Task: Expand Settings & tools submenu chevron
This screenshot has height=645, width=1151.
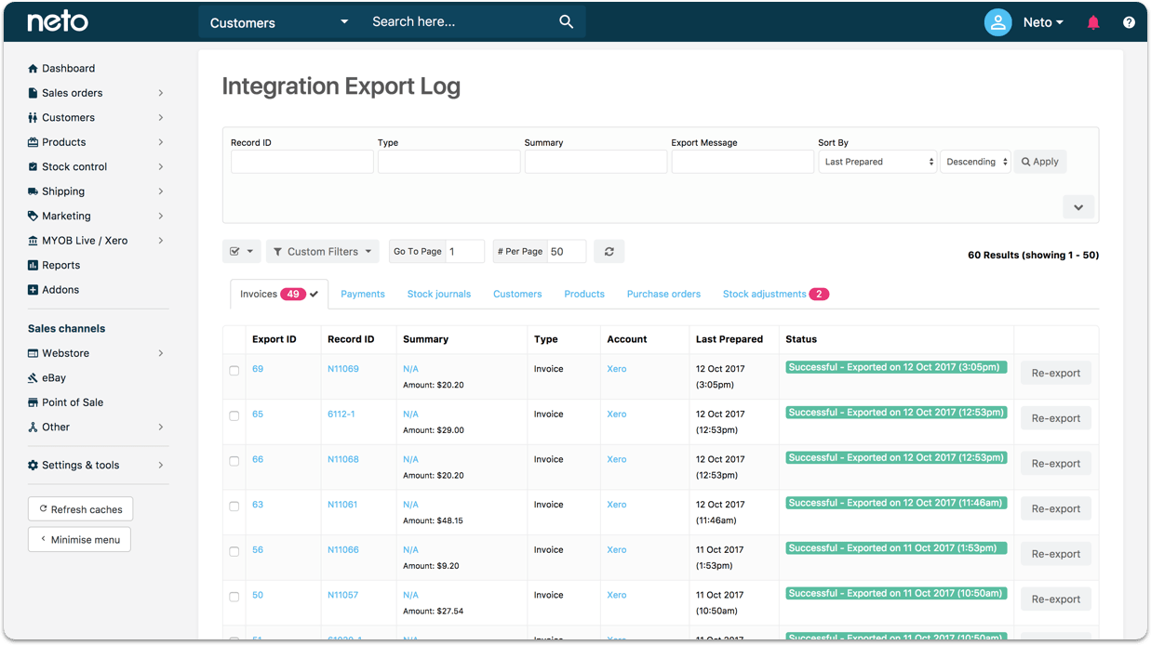Action: tap(161, 466)
